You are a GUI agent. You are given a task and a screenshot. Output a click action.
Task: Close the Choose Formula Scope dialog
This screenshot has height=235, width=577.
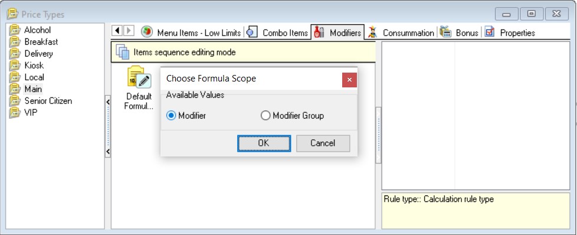[x=349, y=80]
